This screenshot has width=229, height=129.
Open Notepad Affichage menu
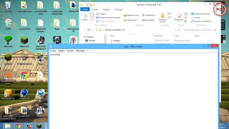pos(80,51)
